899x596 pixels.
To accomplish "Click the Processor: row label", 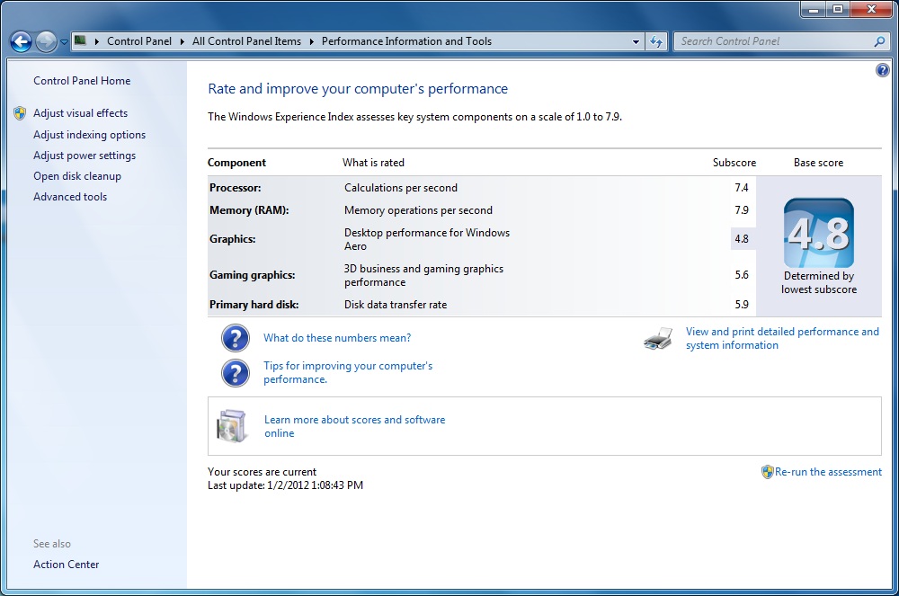I will click(x=235, y=187).
